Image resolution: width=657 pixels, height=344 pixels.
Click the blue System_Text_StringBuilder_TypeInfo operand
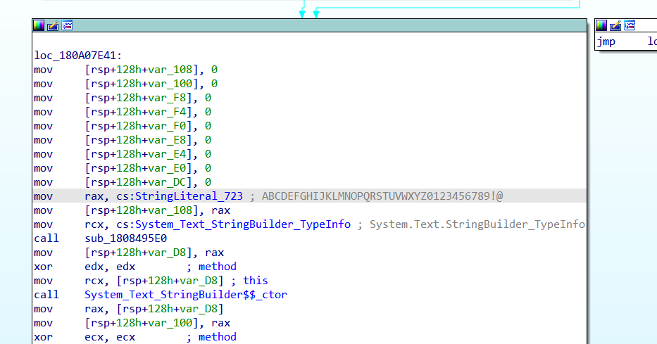coord(243,224)
